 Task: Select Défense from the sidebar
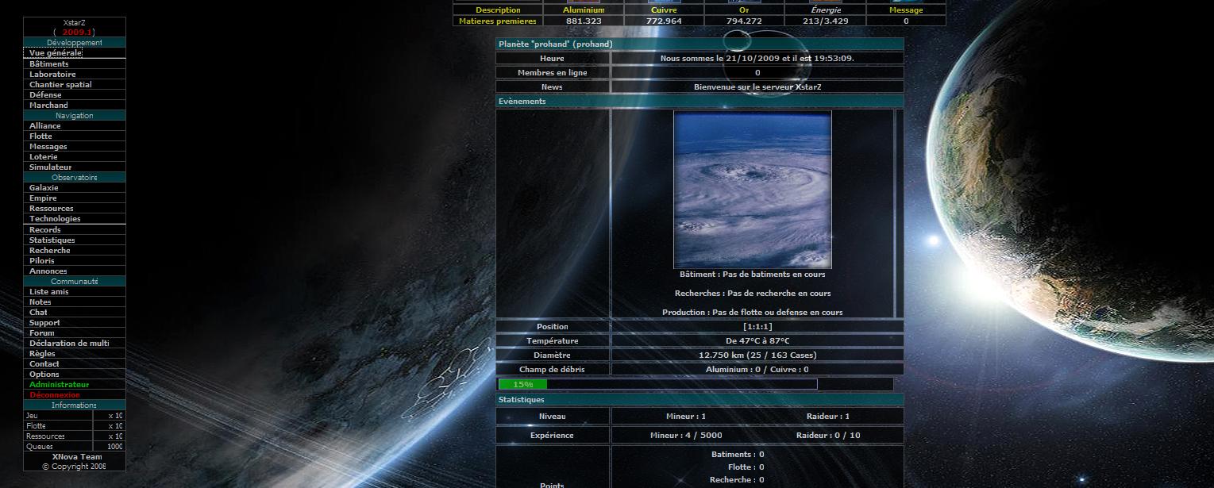(x=45, y=95)
